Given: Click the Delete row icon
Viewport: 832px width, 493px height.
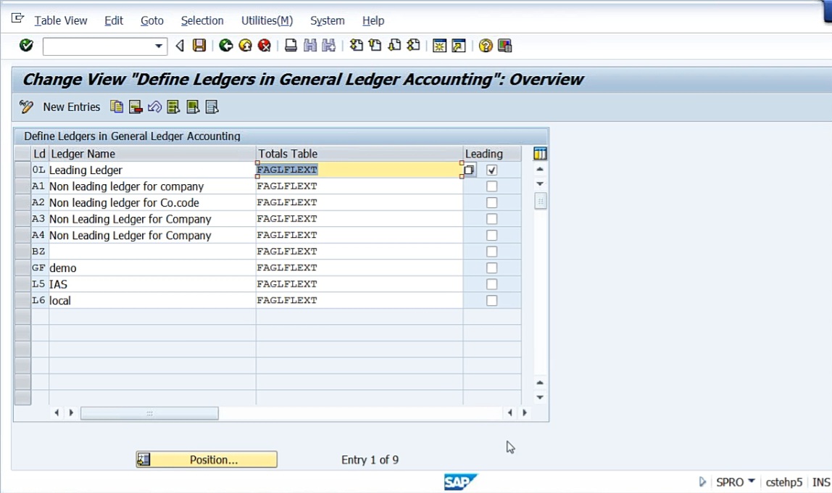Looking at the screenshot, I should [136, 107].
